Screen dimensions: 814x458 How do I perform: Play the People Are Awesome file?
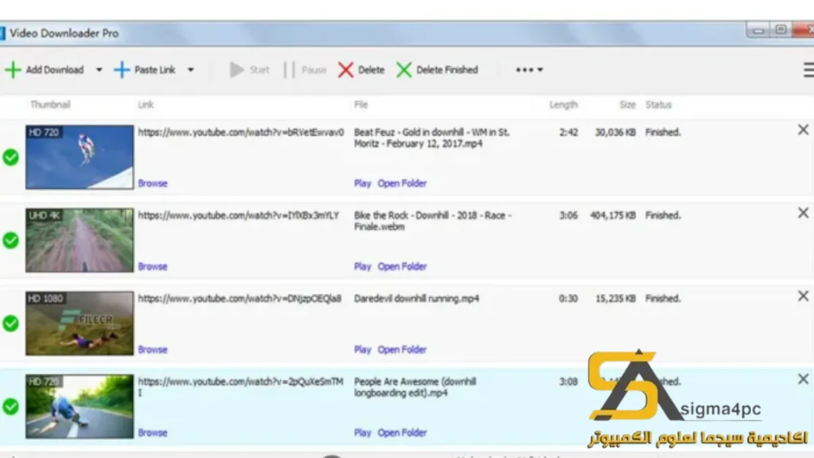pos(362,432)
